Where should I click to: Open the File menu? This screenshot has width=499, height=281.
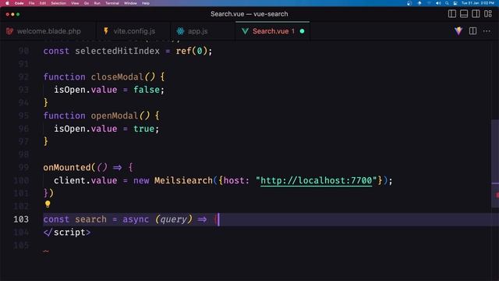31,3
